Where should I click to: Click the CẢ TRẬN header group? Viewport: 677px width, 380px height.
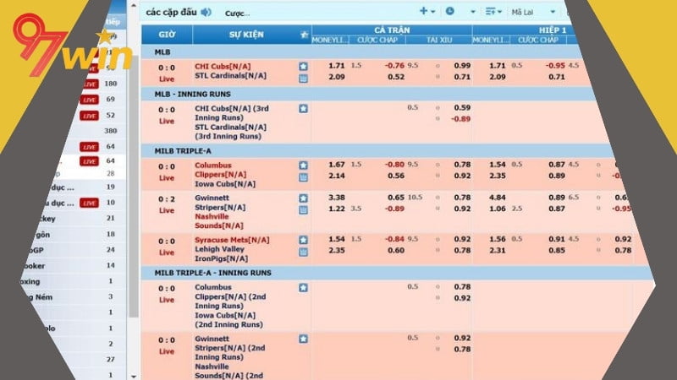pos(392,30)
